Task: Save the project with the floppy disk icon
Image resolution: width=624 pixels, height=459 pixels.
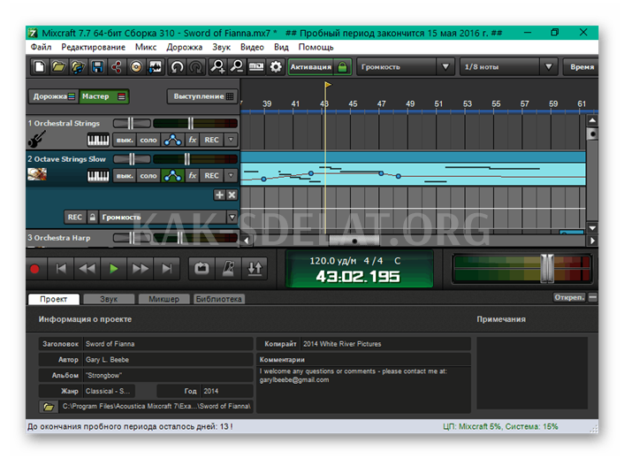Action: click(x=97, y=67)
